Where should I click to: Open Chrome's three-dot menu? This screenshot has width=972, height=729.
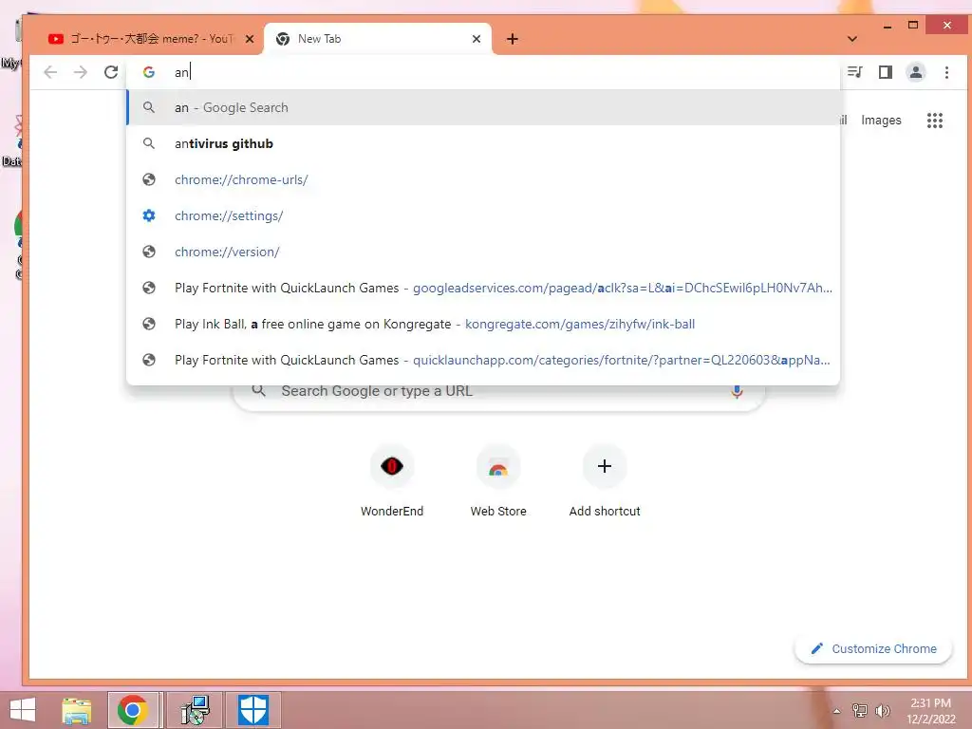[946, 72]
